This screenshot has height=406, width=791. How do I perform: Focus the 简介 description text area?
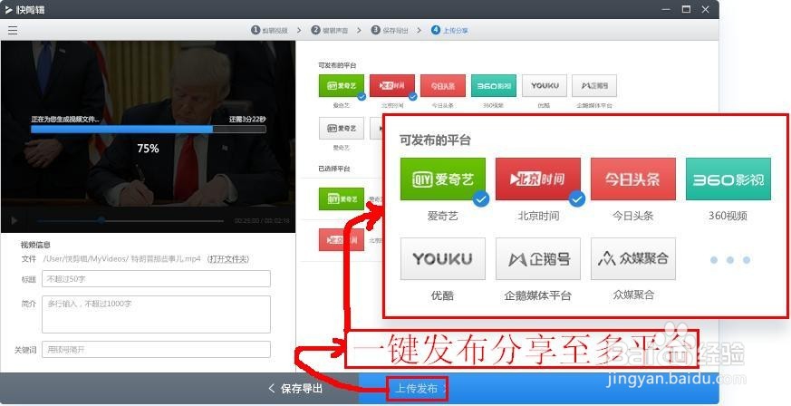pyautogui.click(x=157, y=314)
